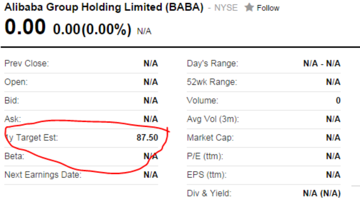Click the P/E (ttm) label
360x202 pixels.
point(205,156)
